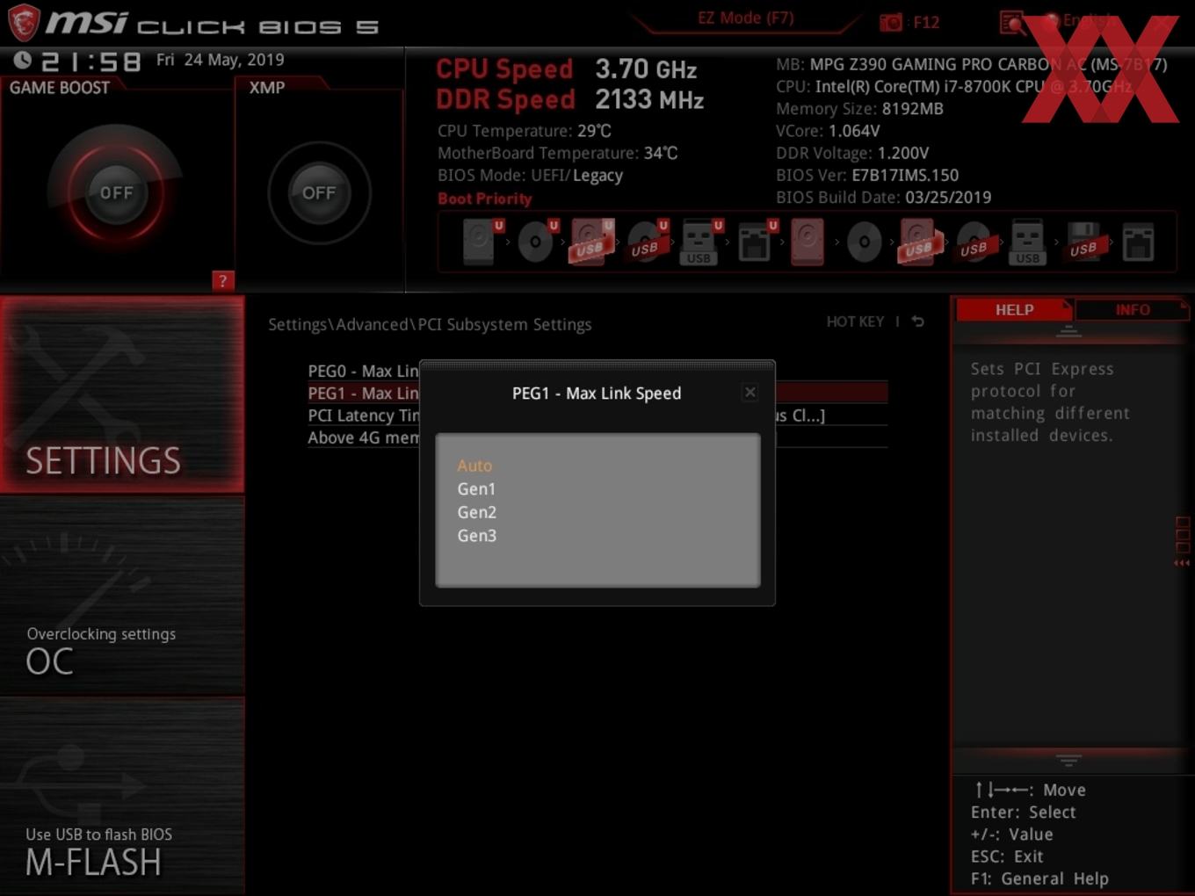Choose Gen3 link speed option
Image resolution: width=1195 pixels, height=896 pixels.
(x=476, y=536)
